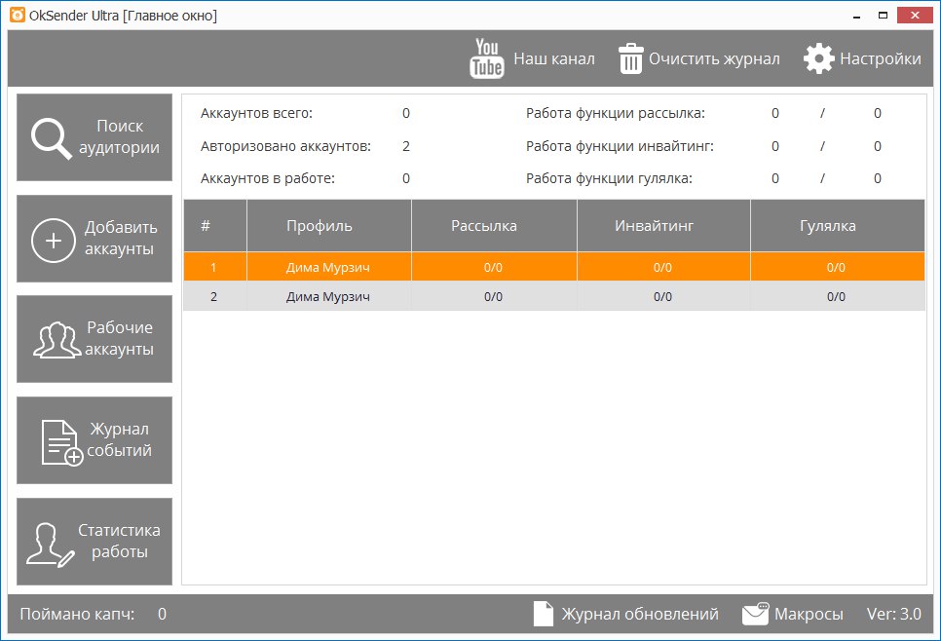The image size is (941, 641).
Task: Select the Профиль column header
Action: click(320, 226)
